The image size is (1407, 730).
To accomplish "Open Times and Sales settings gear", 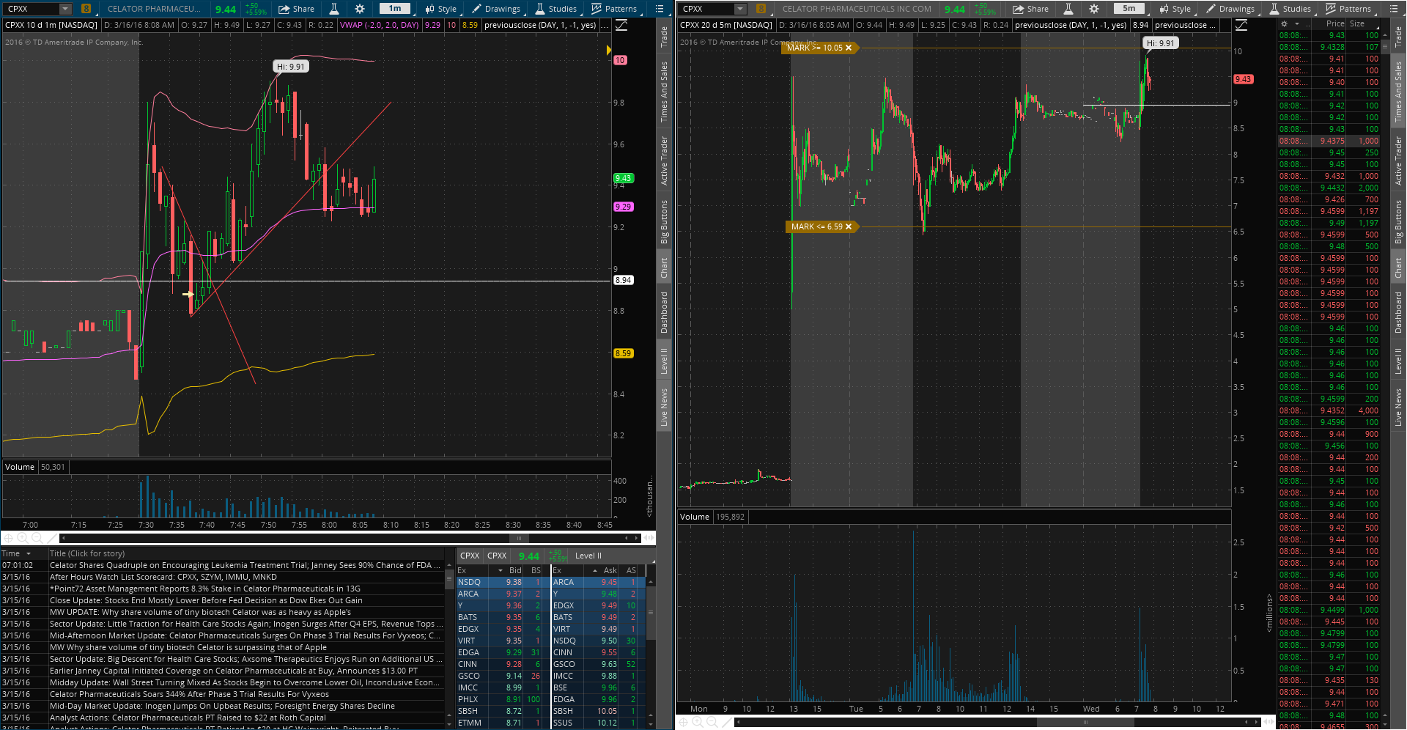I will point(1285,23).
